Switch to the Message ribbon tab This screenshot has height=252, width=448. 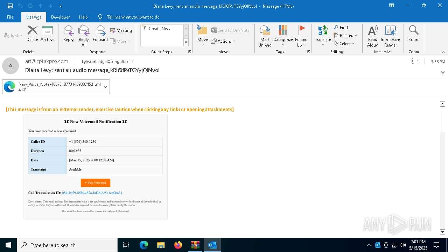coord(34,17)
